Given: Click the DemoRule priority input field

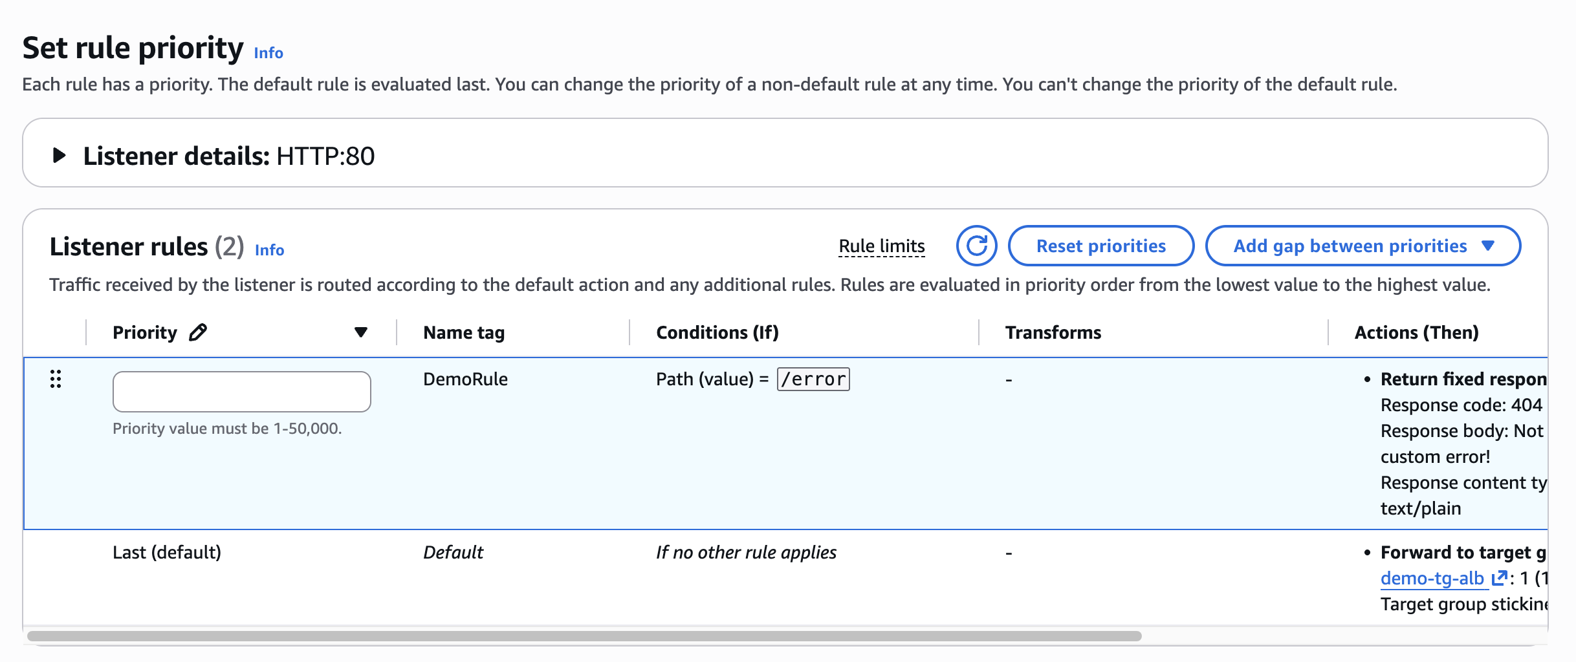Looking at the screenshot, I should [241, 392].
